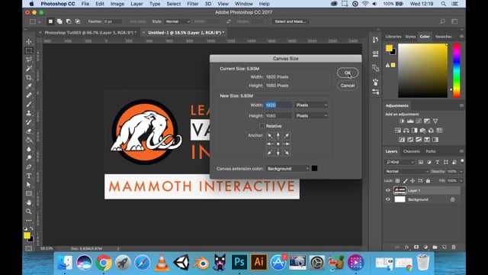This screenshot has width=488, height=275.
Task: Click OK in Canvas Size dialog
Action: [x=348, y=73]
